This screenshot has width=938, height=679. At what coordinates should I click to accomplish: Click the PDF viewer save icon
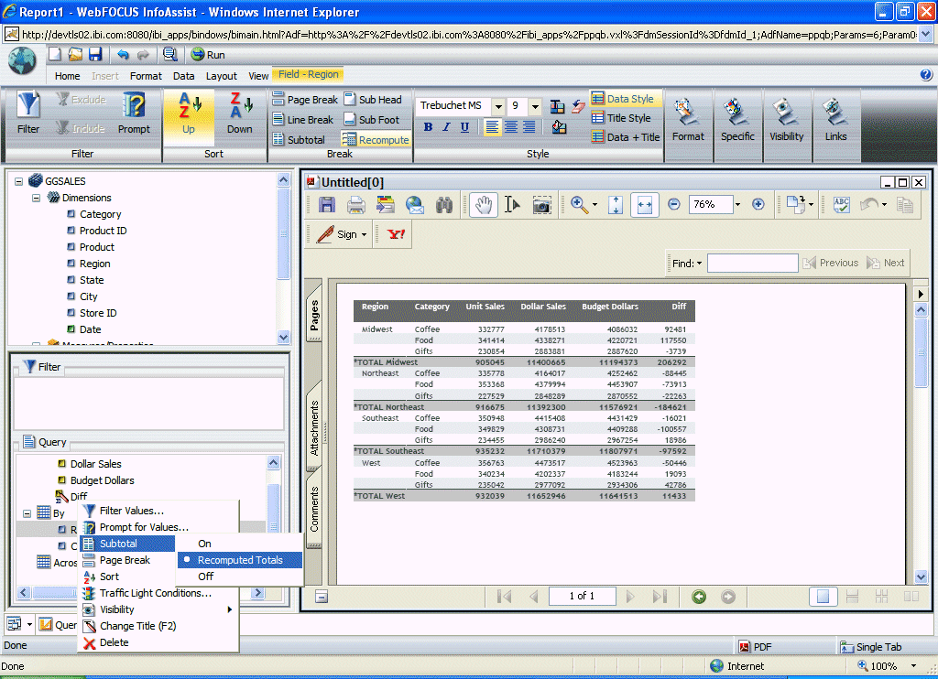(x=327, y=205)
